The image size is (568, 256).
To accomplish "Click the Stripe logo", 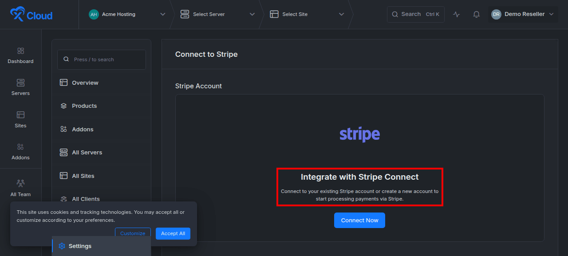I will click(x=359, y=134).
